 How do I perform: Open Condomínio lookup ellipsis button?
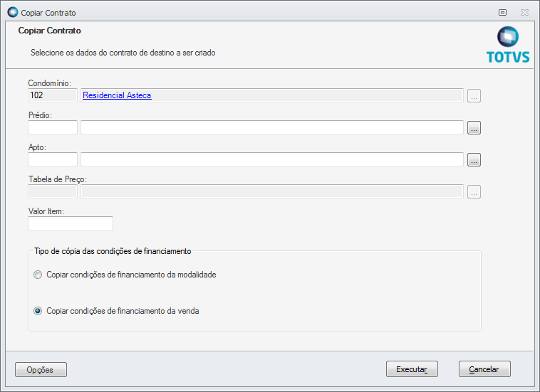(x=474, y=95)
